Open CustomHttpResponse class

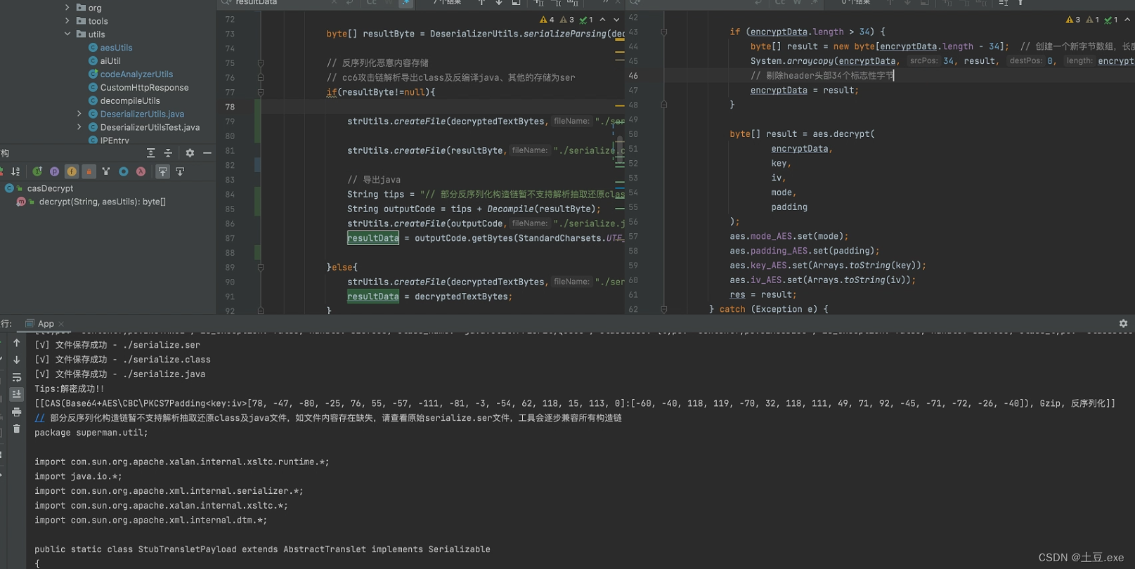pyautogui.click(x=144, y=88)
